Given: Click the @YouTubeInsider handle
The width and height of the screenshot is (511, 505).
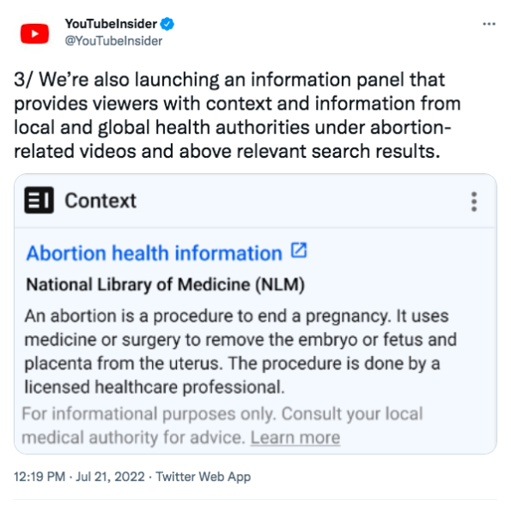Looking at the screenshot, I should point(113,41).
